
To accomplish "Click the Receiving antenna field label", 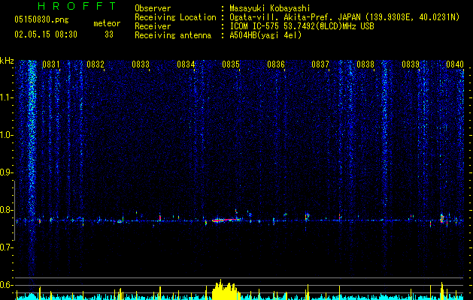I will click(173, 35).
